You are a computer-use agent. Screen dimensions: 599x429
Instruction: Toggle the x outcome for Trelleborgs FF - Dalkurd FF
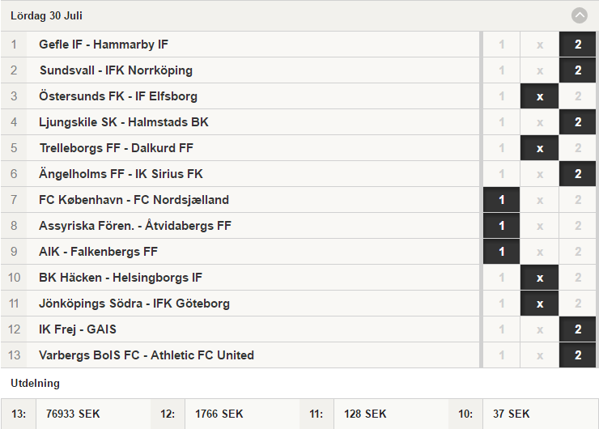point(539,148)
